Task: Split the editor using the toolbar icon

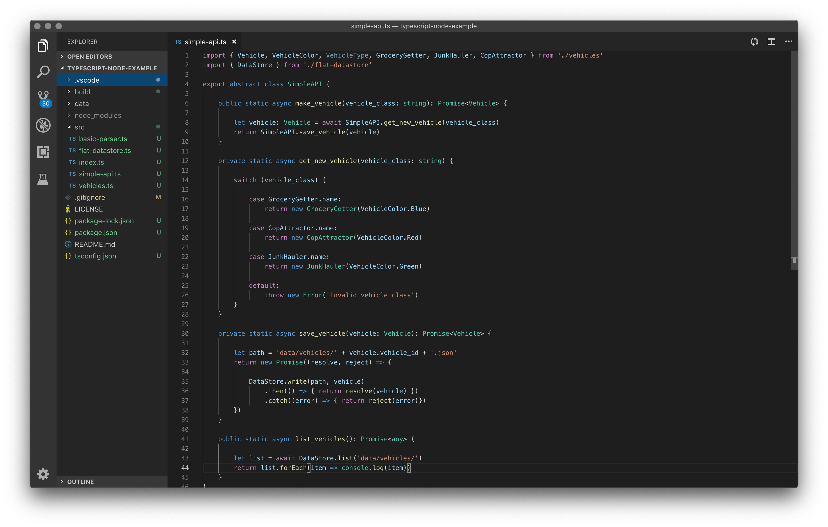Action: [x=771, y=41]
